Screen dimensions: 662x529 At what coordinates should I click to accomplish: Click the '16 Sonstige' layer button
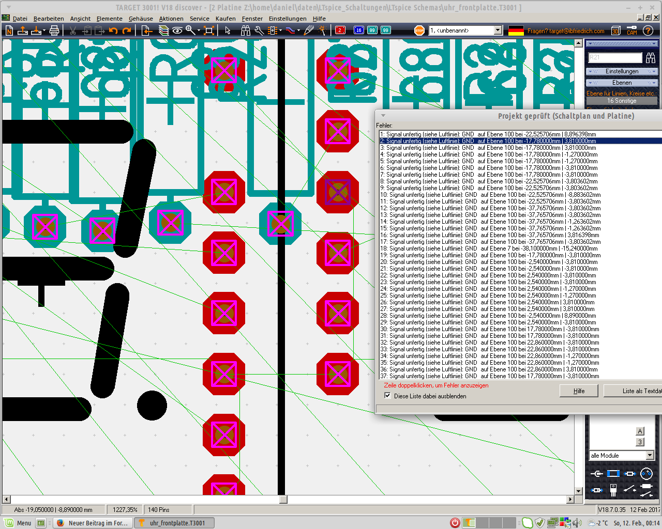pyautogui.click(x=622, y=101)
